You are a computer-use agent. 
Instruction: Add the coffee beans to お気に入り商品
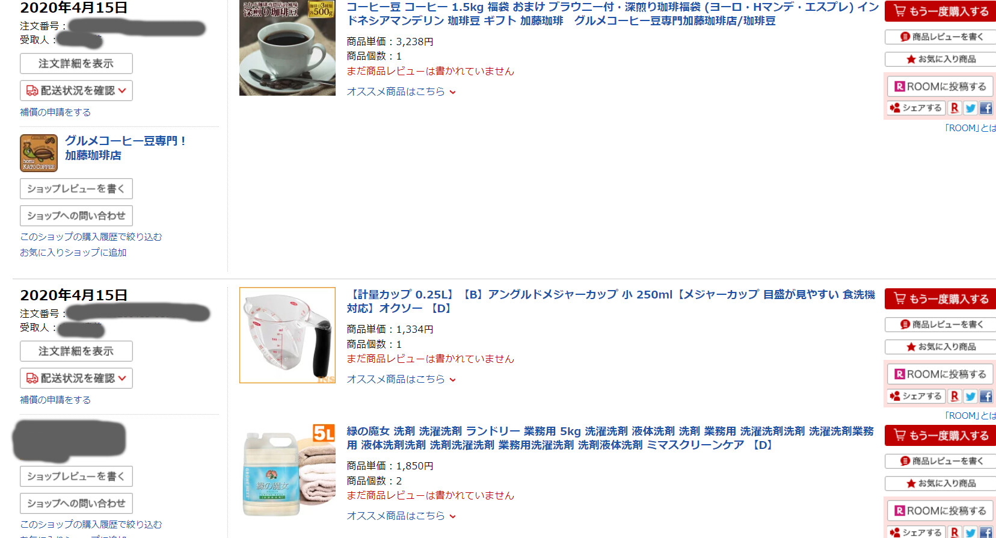pyautogui.click(x=941, y=59)
